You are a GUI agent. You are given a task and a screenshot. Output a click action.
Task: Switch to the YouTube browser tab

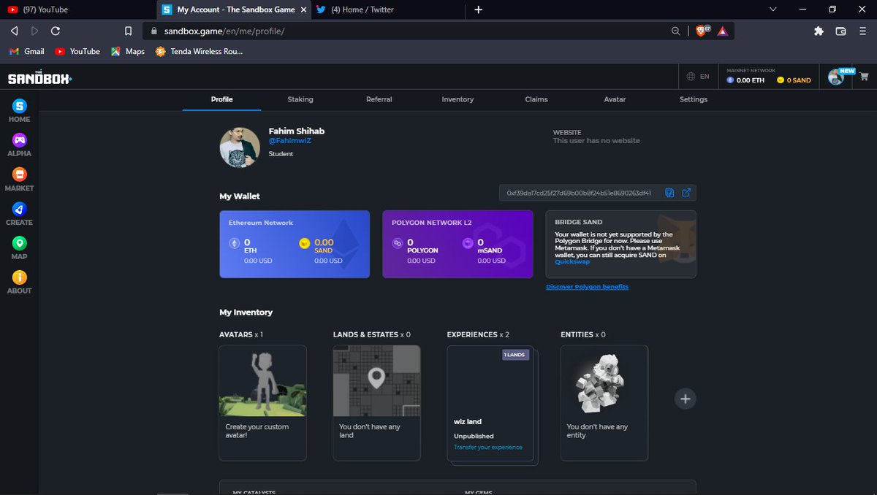[x=77, y=9]
